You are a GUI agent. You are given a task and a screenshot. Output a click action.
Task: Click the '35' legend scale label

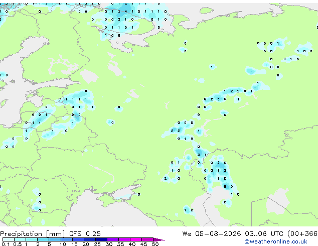(x=120, y=244)
